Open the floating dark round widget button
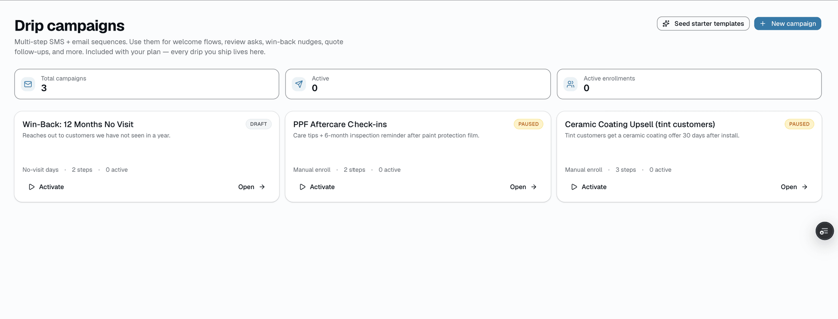 [x=824, y=231]
